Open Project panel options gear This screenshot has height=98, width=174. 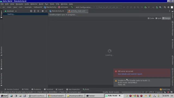click(x=43, y=11)
